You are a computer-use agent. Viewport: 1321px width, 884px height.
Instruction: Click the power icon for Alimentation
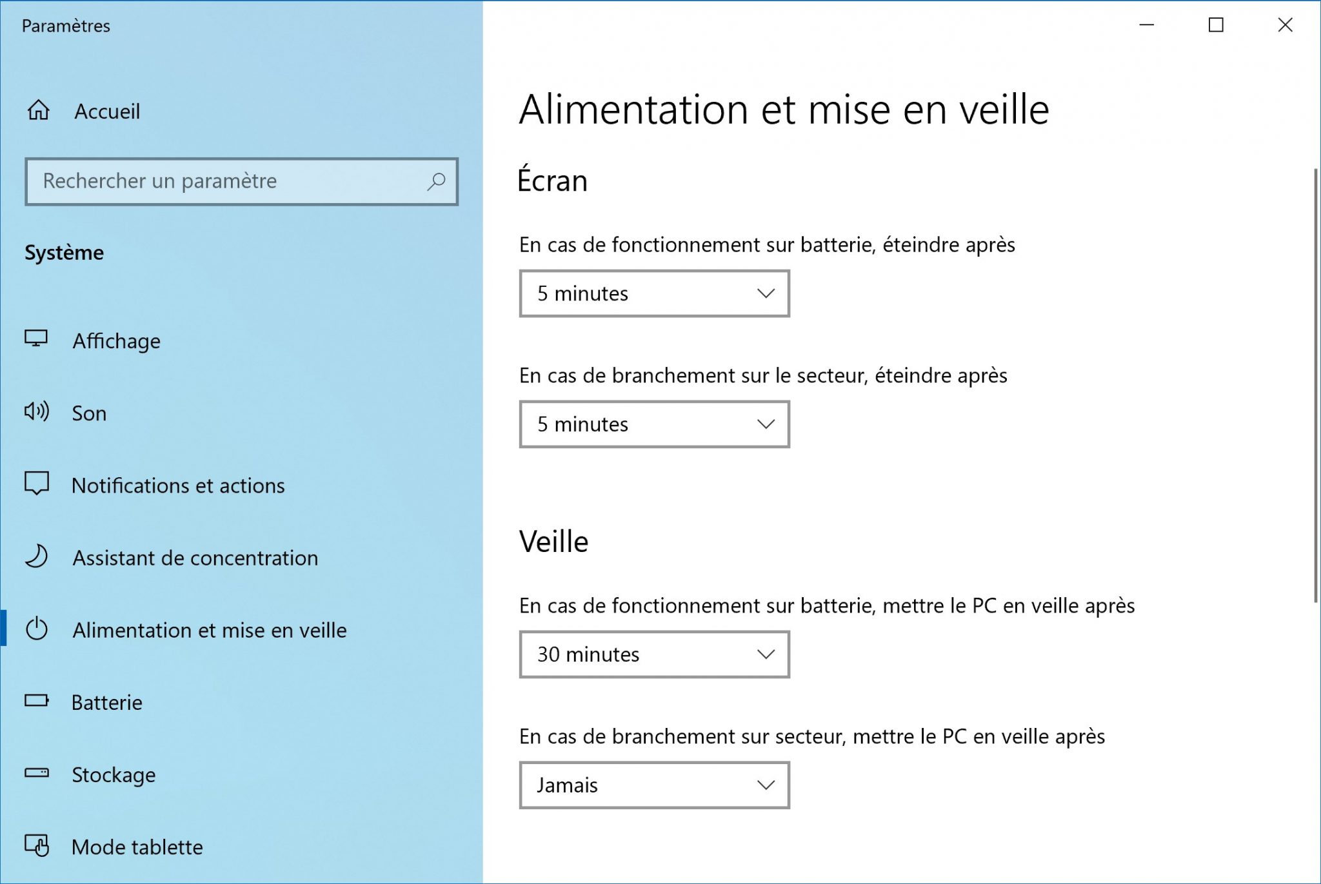pos(37,629)
